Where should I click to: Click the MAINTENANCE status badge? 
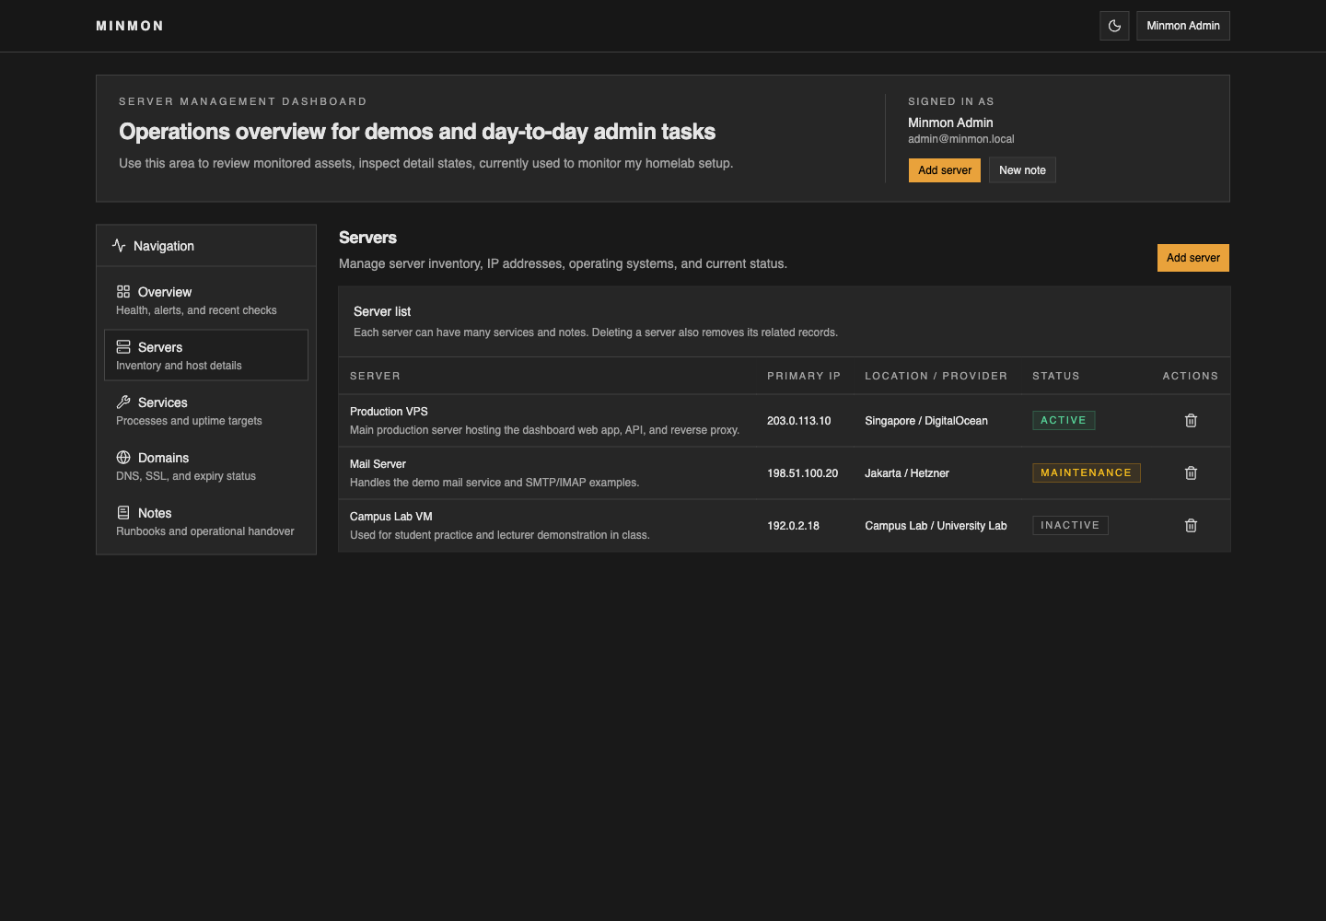coord(1087,472)
